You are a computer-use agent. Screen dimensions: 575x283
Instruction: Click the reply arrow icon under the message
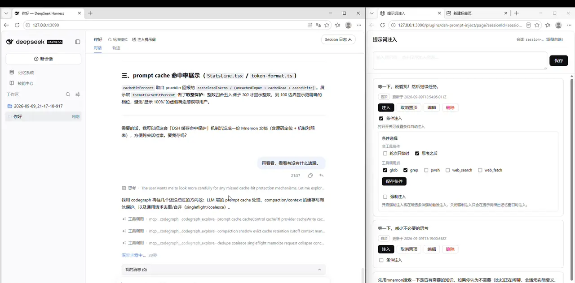click(321, 176)
